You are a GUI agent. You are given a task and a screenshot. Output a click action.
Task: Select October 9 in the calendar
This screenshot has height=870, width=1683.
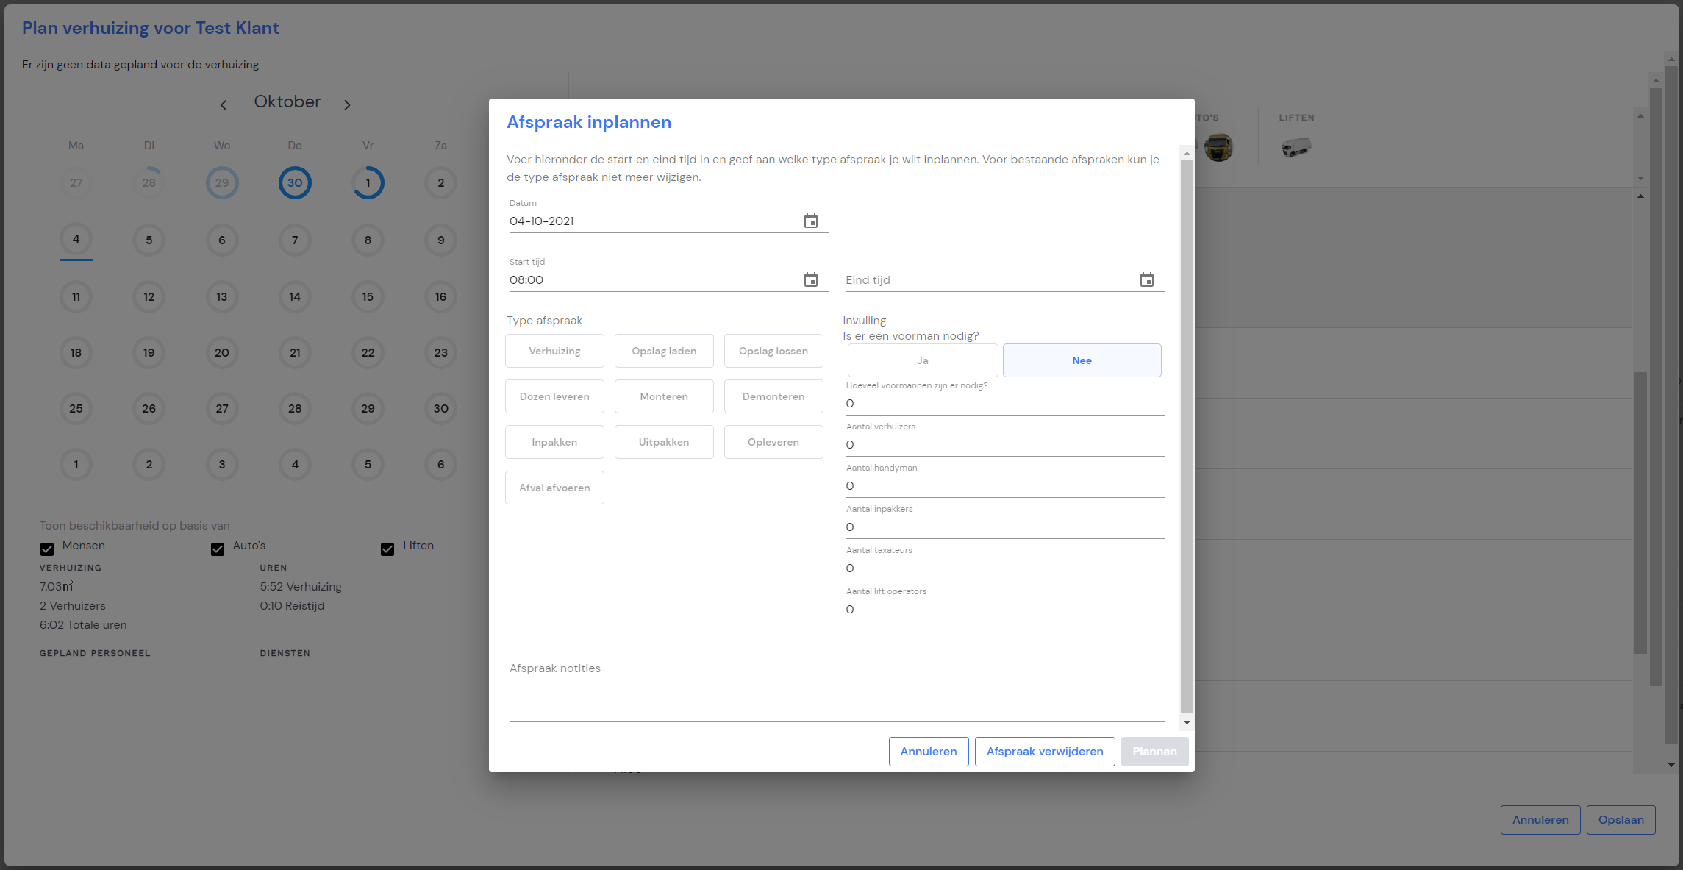pos(441,240)
